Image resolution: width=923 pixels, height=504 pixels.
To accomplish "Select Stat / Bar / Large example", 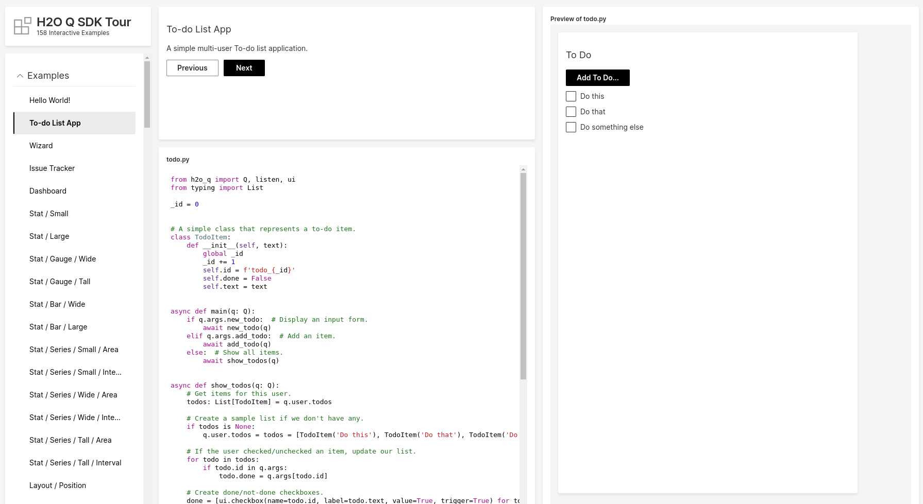I will click(x=58, y=327).
